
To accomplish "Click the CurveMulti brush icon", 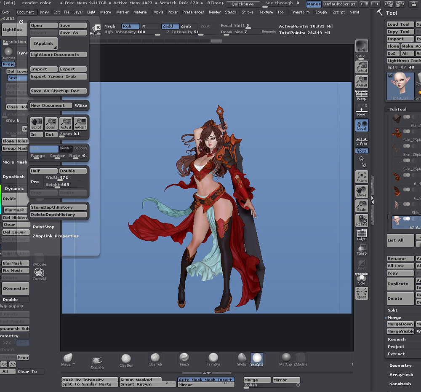I will pos(39,274).
